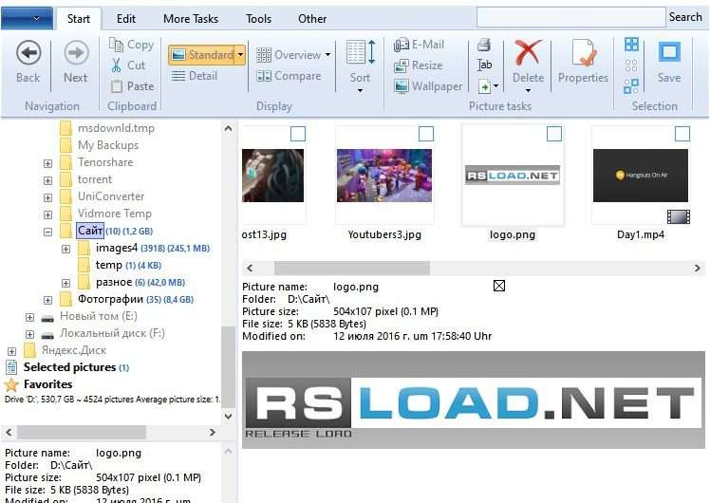Click the folder tree down scroll arrow

228,416
